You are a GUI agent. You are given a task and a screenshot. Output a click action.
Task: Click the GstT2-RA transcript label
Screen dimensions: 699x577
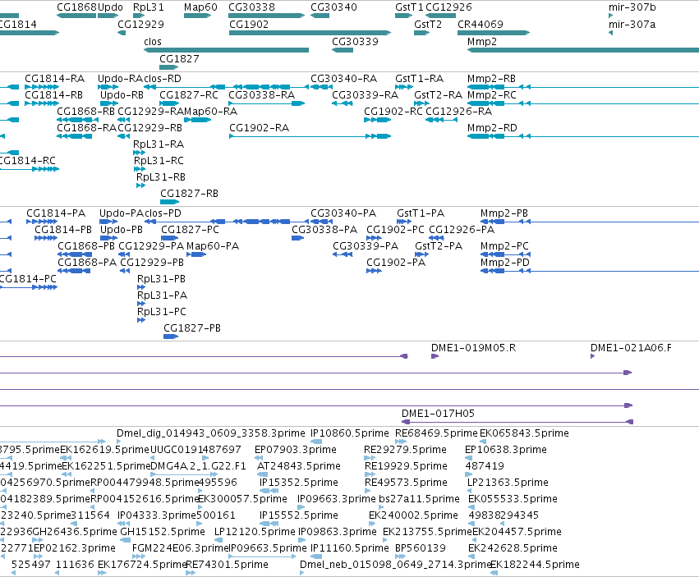[x=439, y=95]
